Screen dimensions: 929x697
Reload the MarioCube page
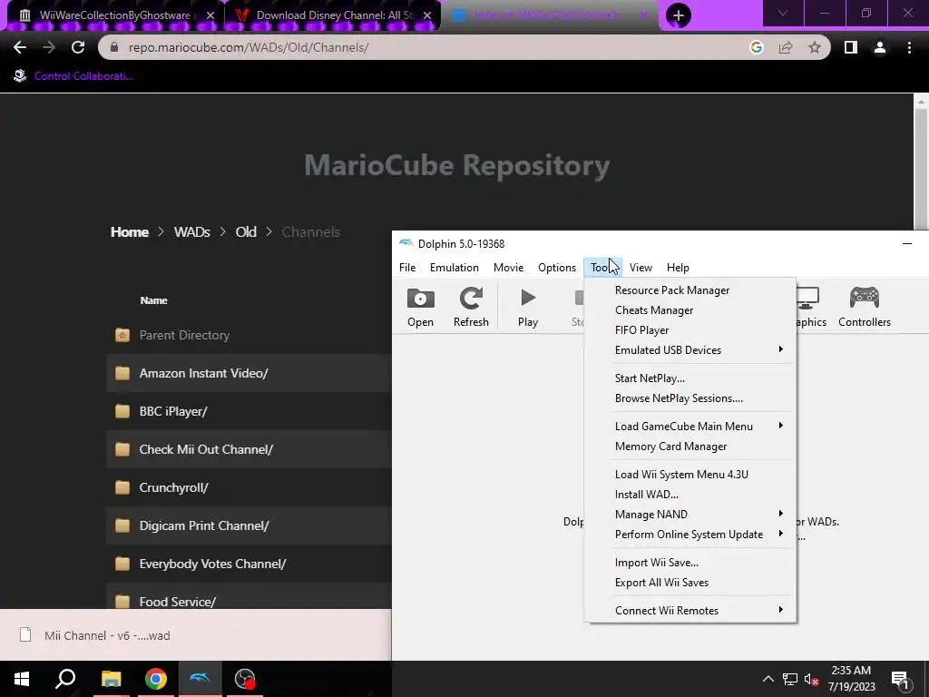tap(78, 47)
